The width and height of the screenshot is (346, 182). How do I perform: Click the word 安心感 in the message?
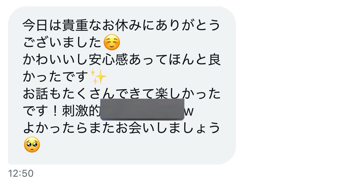pos(109,60)
